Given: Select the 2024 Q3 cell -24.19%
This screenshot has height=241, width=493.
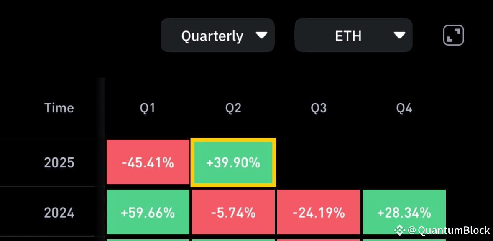Looking at the screenshot, I should click(319, 212).
